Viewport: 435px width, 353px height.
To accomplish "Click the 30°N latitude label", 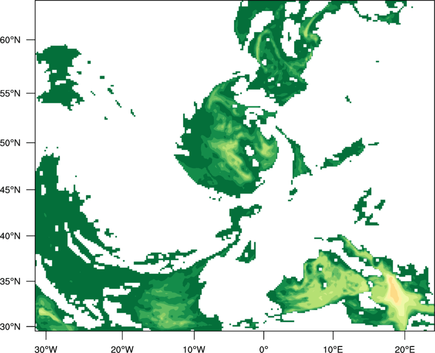I will (10, 327).
